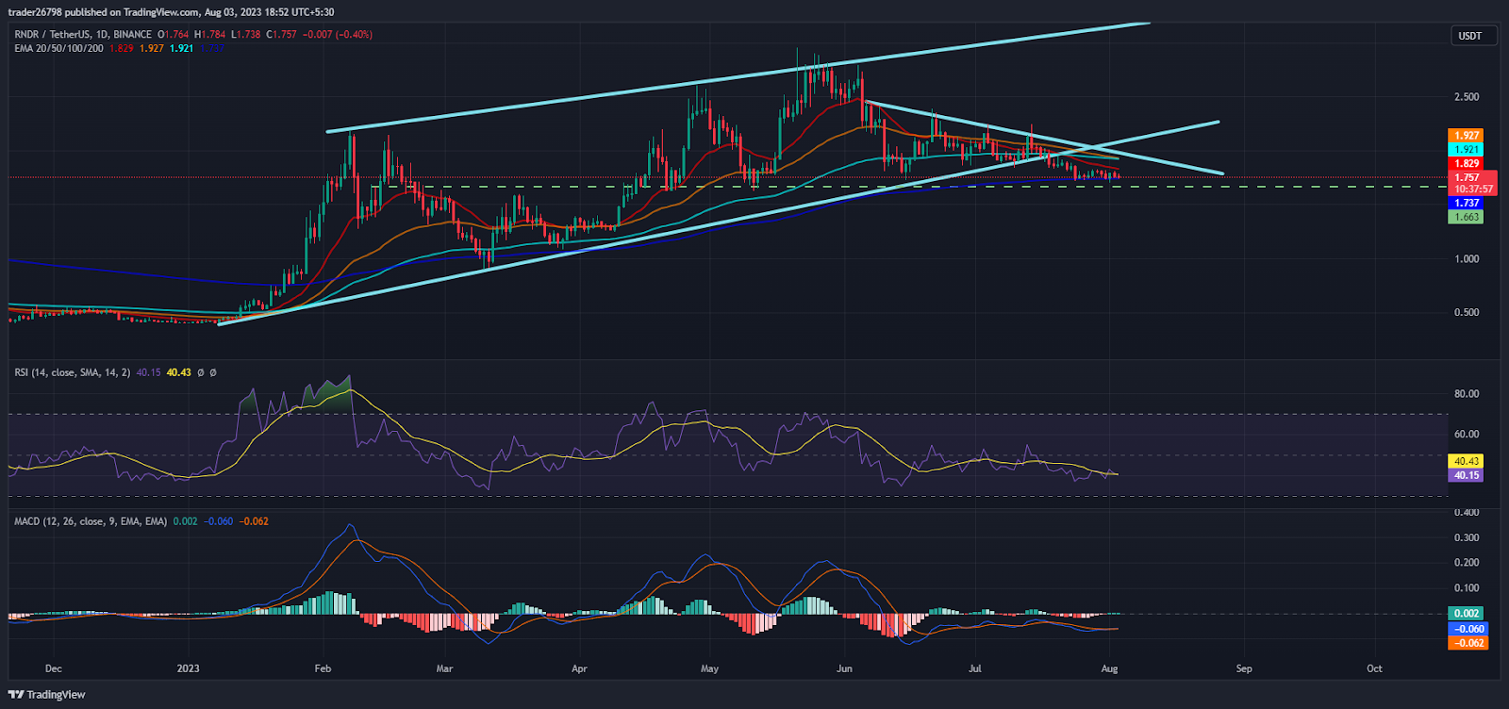Image resolution: width=1509 pixels, height=709 pixels.
Task: Click the orange -0.062 MACD signal label
Action: (1468, 643)
